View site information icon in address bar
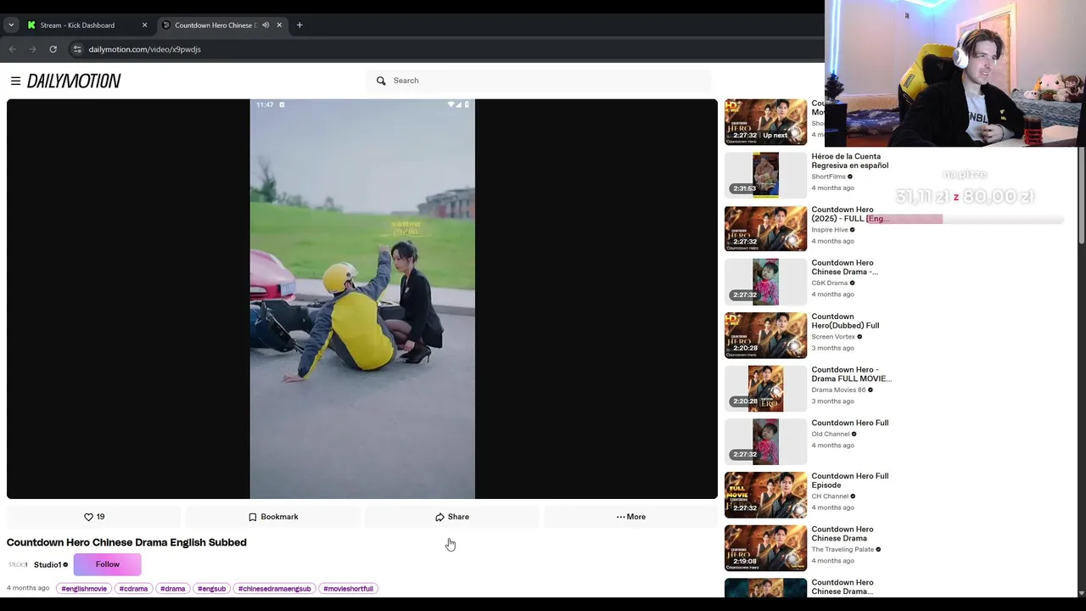This screenshot has height=611, width=1086. click(x=77, y=49)
